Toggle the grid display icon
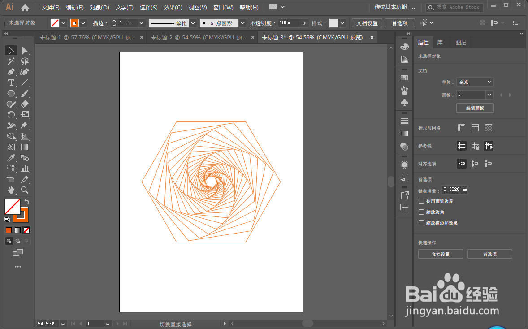Image resolution: width=528 pixels, height=329 pixels. point(475,128)
